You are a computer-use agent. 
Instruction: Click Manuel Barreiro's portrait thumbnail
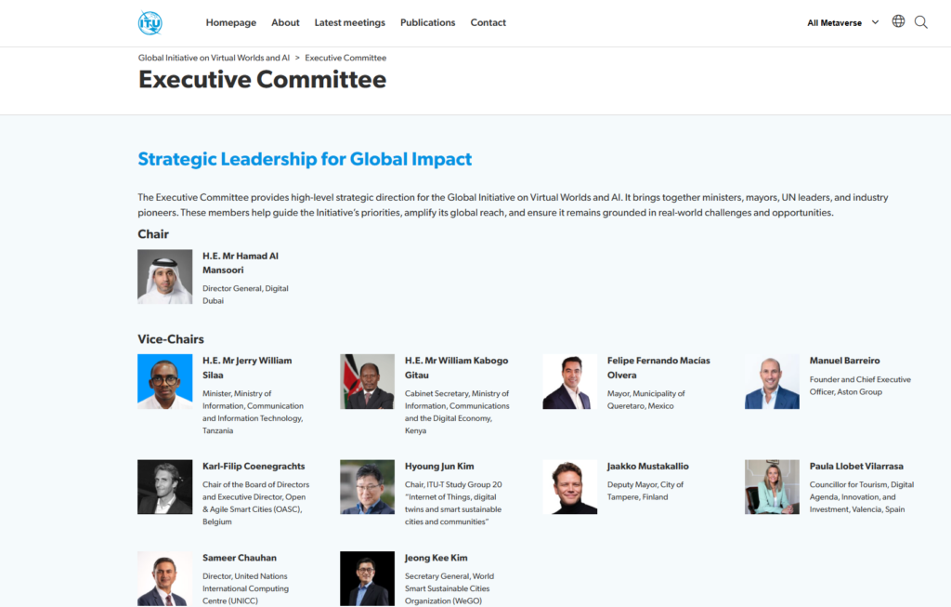click(772, 381)
